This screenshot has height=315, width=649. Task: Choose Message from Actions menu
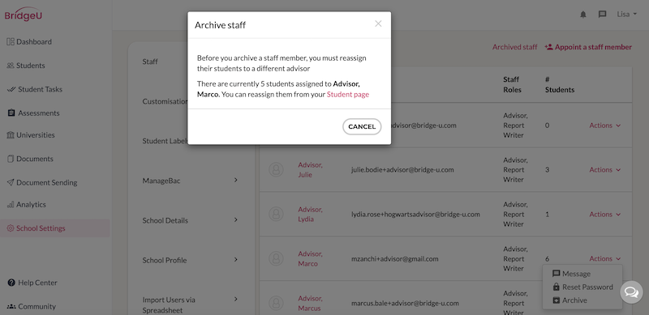pos(571,274)
